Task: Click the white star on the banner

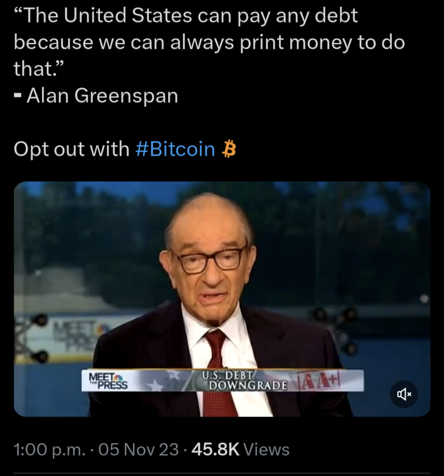Action: [x=157, y=385]
